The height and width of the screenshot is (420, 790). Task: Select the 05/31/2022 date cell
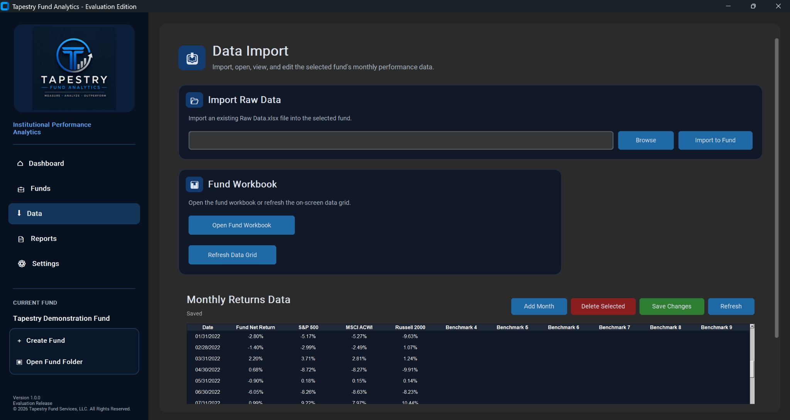(208, 381)
